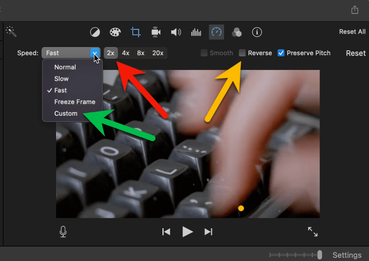Screen dimensions: 369x261
Task: Open the Noise Reduction controls
Action: [196, 32]
